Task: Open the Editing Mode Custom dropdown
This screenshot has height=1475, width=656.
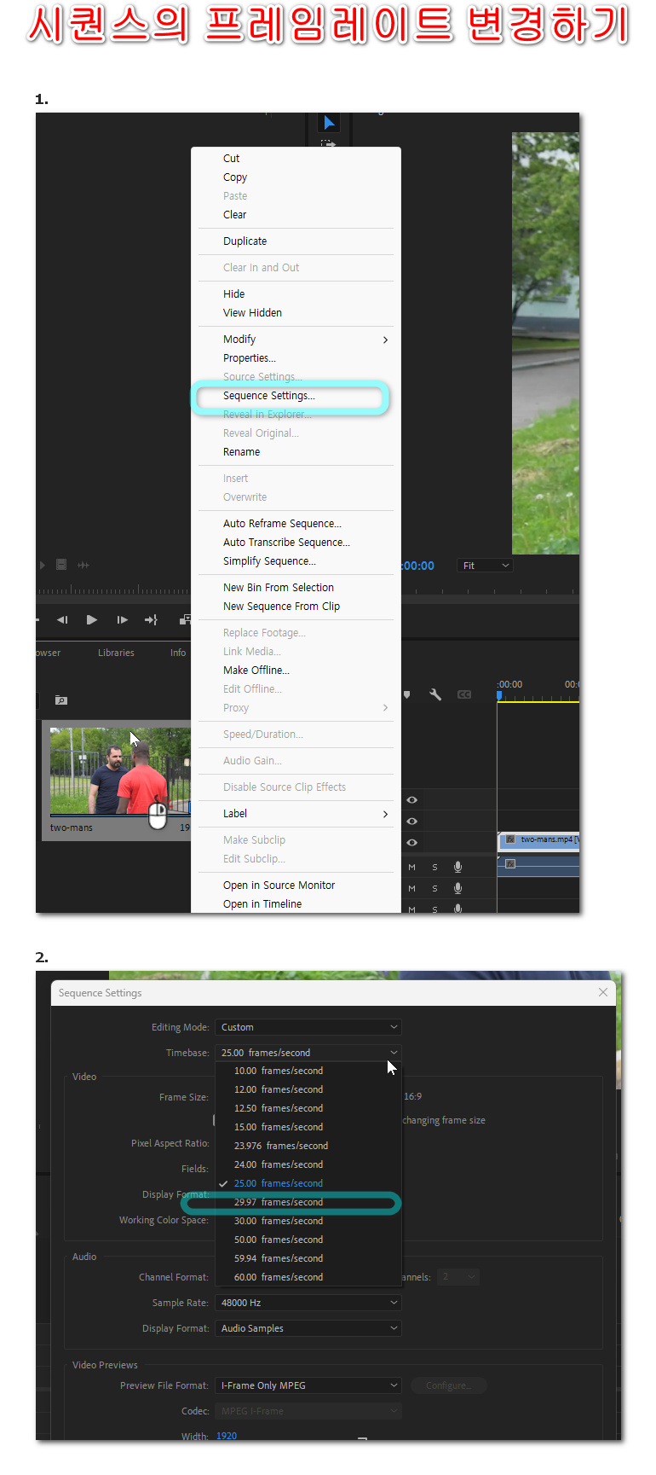Action: click(308, 1027)
